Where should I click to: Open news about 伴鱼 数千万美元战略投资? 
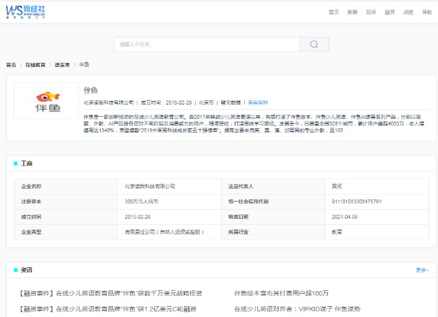[110, 293]
